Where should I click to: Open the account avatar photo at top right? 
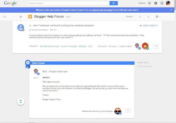168,3
